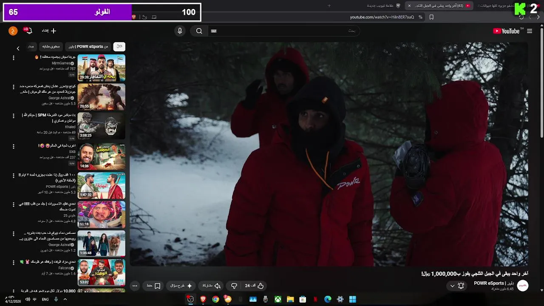The width and height of the screenshot is (544, 306).
Task: Open Microsoft Edge from taskbar
Action: (328, 299)
